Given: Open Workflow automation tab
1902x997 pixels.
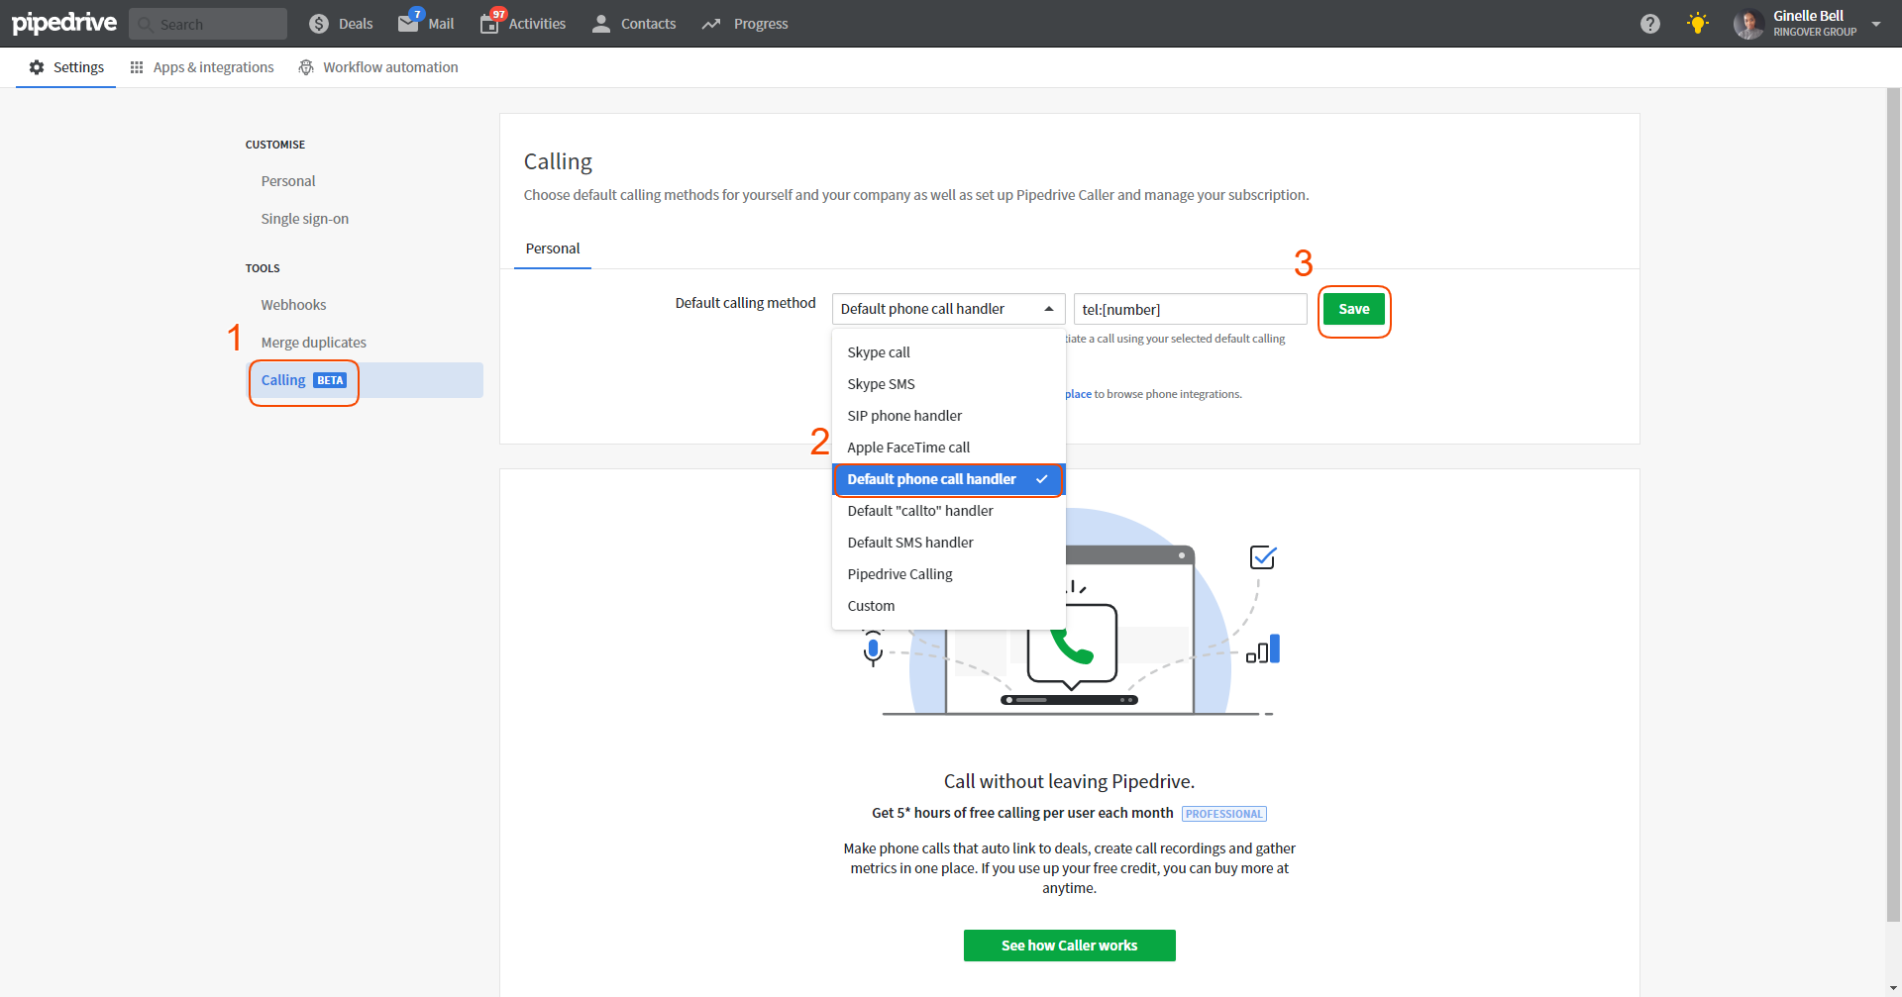Looking at the screenshot, I should 378,67.
